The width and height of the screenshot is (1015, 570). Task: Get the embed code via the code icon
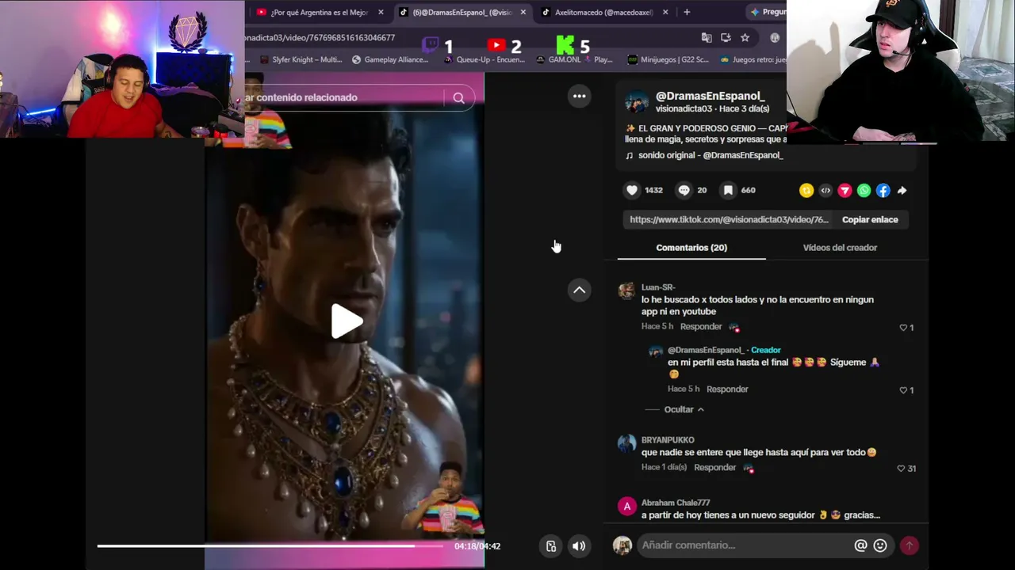coord(825,190)
